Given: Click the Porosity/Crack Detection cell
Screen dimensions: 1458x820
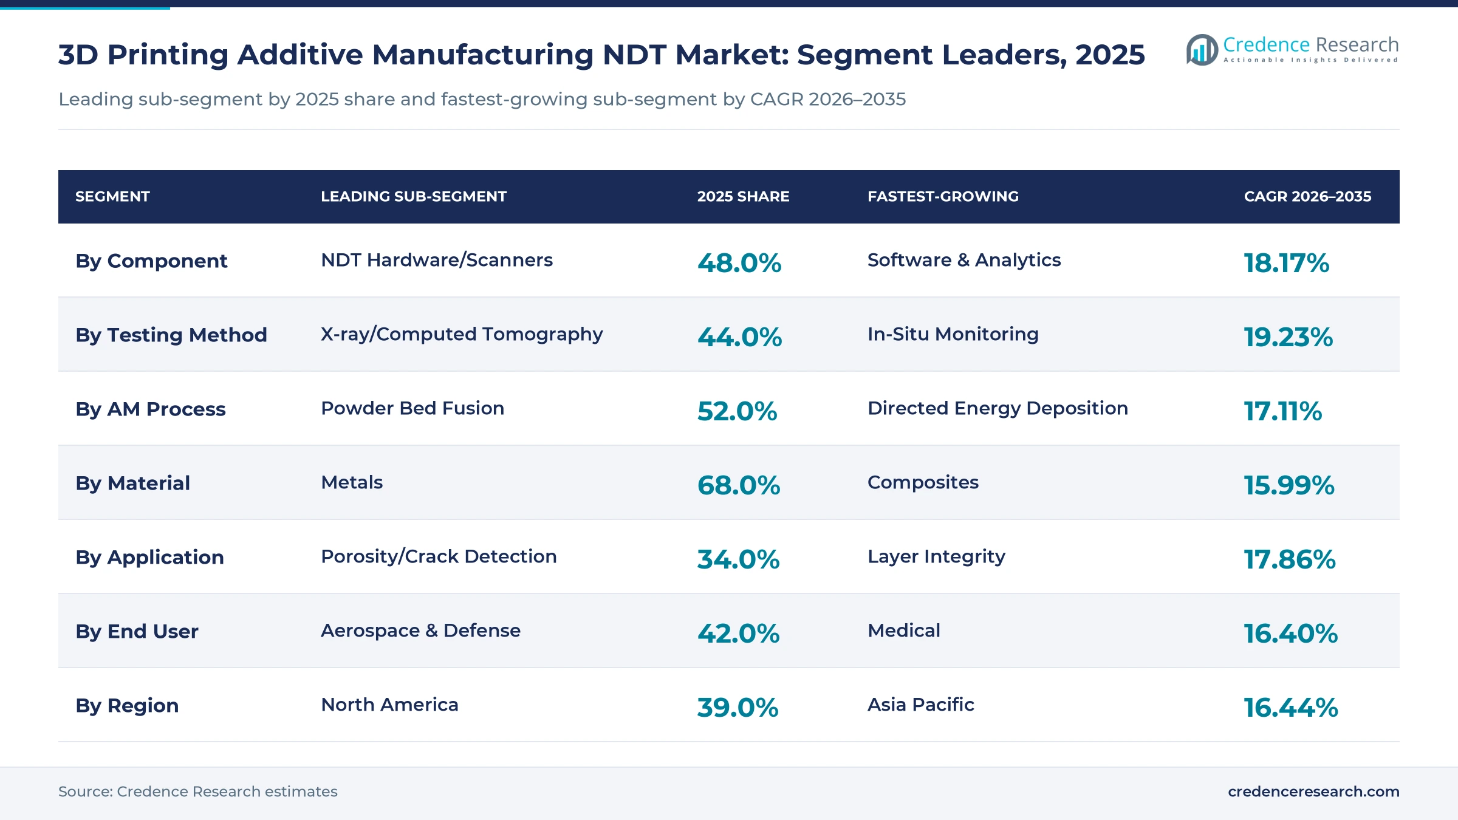Looking at the screenshot, I should tap(439, 556).
